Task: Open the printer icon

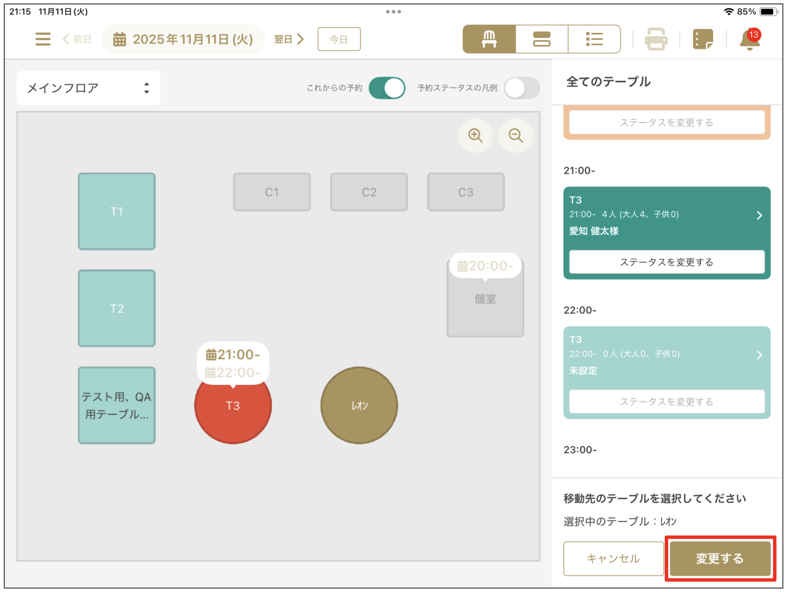Action: tap(656, 39)
